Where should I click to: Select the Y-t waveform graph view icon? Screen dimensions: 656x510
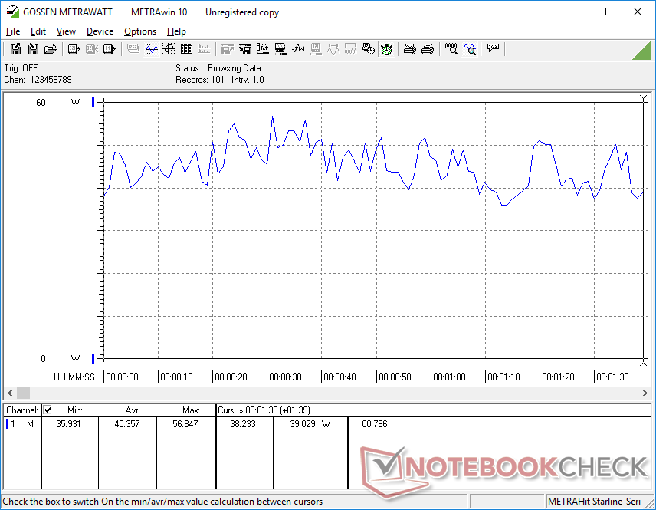tap(151, 49)
